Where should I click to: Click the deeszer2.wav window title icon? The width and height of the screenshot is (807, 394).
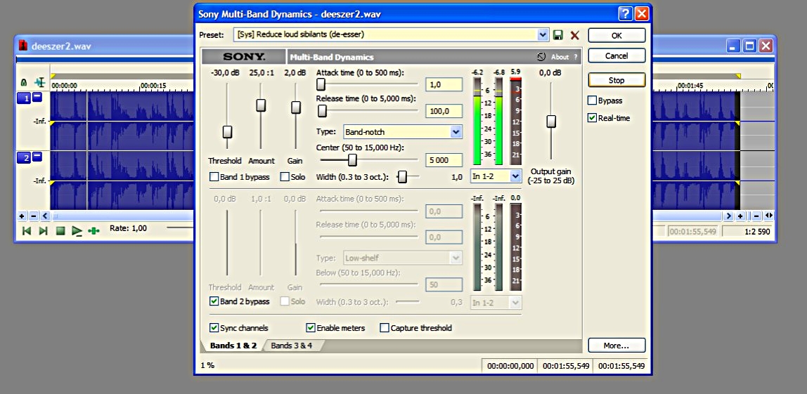click(x=23, y=46)
